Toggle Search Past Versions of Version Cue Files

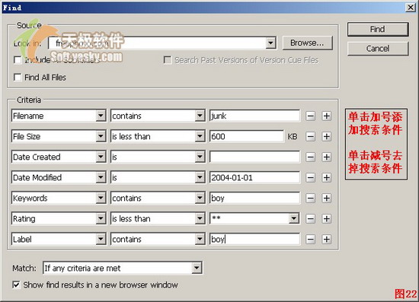click(168, 60)
